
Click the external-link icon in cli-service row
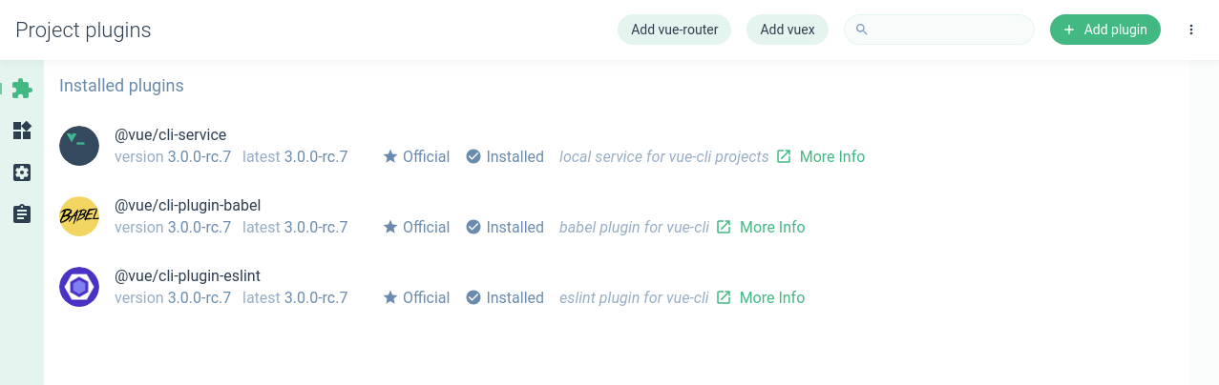[784, 156]
